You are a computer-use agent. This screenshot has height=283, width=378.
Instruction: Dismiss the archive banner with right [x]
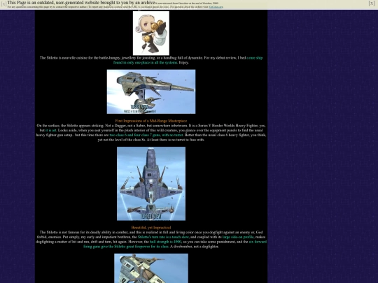pyautogui.click(x=372, y=3)
